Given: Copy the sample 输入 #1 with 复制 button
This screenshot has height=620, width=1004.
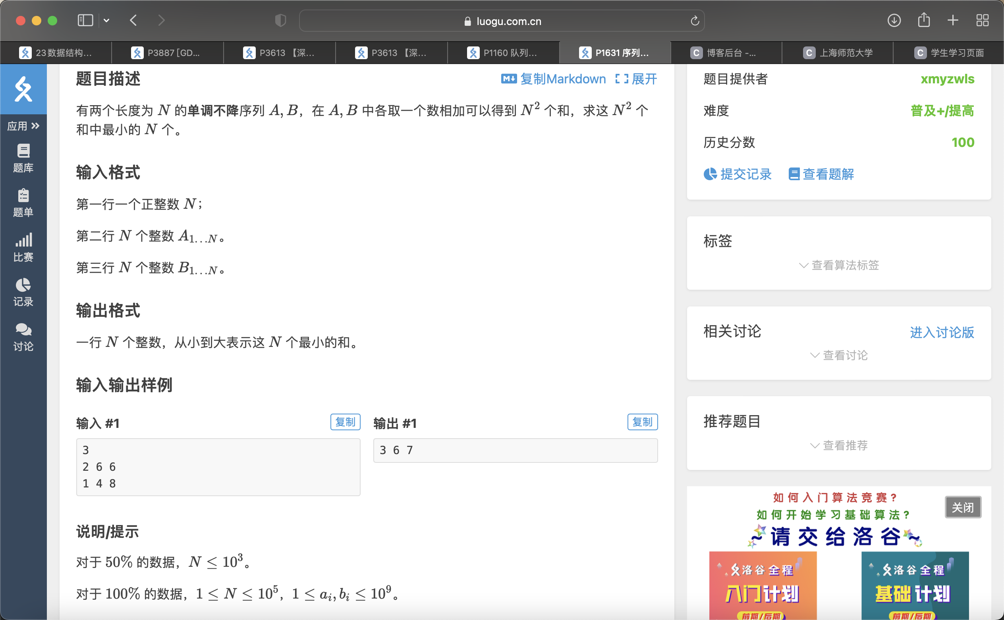Looking at the screenshot, I should pyautogui.click(x=345, y=422).
